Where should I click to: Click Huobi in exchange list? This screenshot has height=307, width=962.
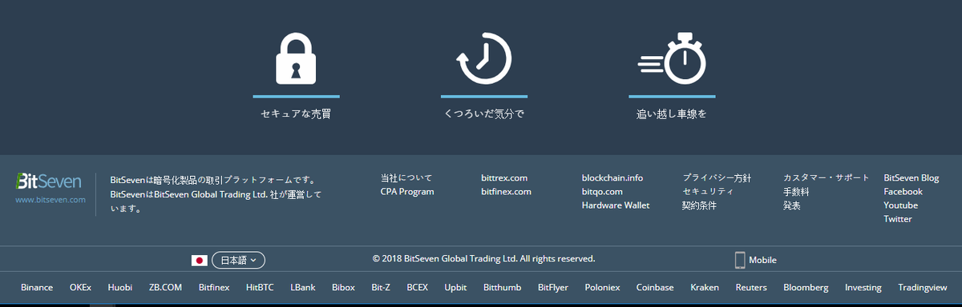coord(120,287)
